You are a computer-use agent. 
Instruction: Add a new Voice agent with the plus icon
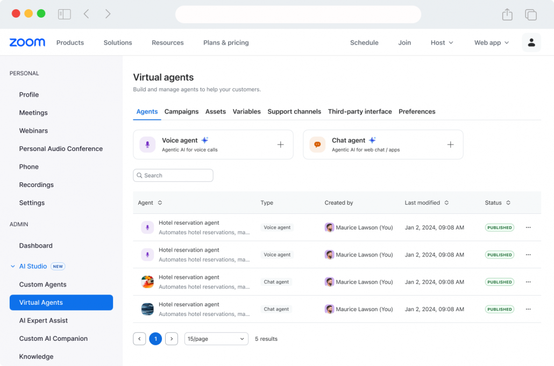pyautogui.click(x=281, y=145)
